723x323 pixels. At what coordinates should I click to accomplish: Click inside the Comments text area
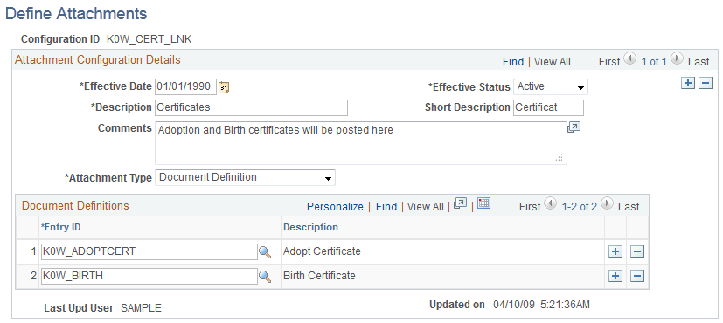(x=360, y=143)
